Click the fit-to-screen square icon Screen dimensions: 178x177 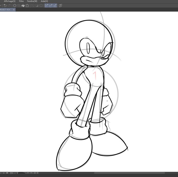(7, 173)
